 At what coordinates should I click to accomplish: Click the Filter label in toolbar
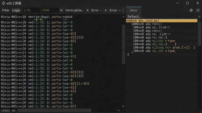(6, 10)
